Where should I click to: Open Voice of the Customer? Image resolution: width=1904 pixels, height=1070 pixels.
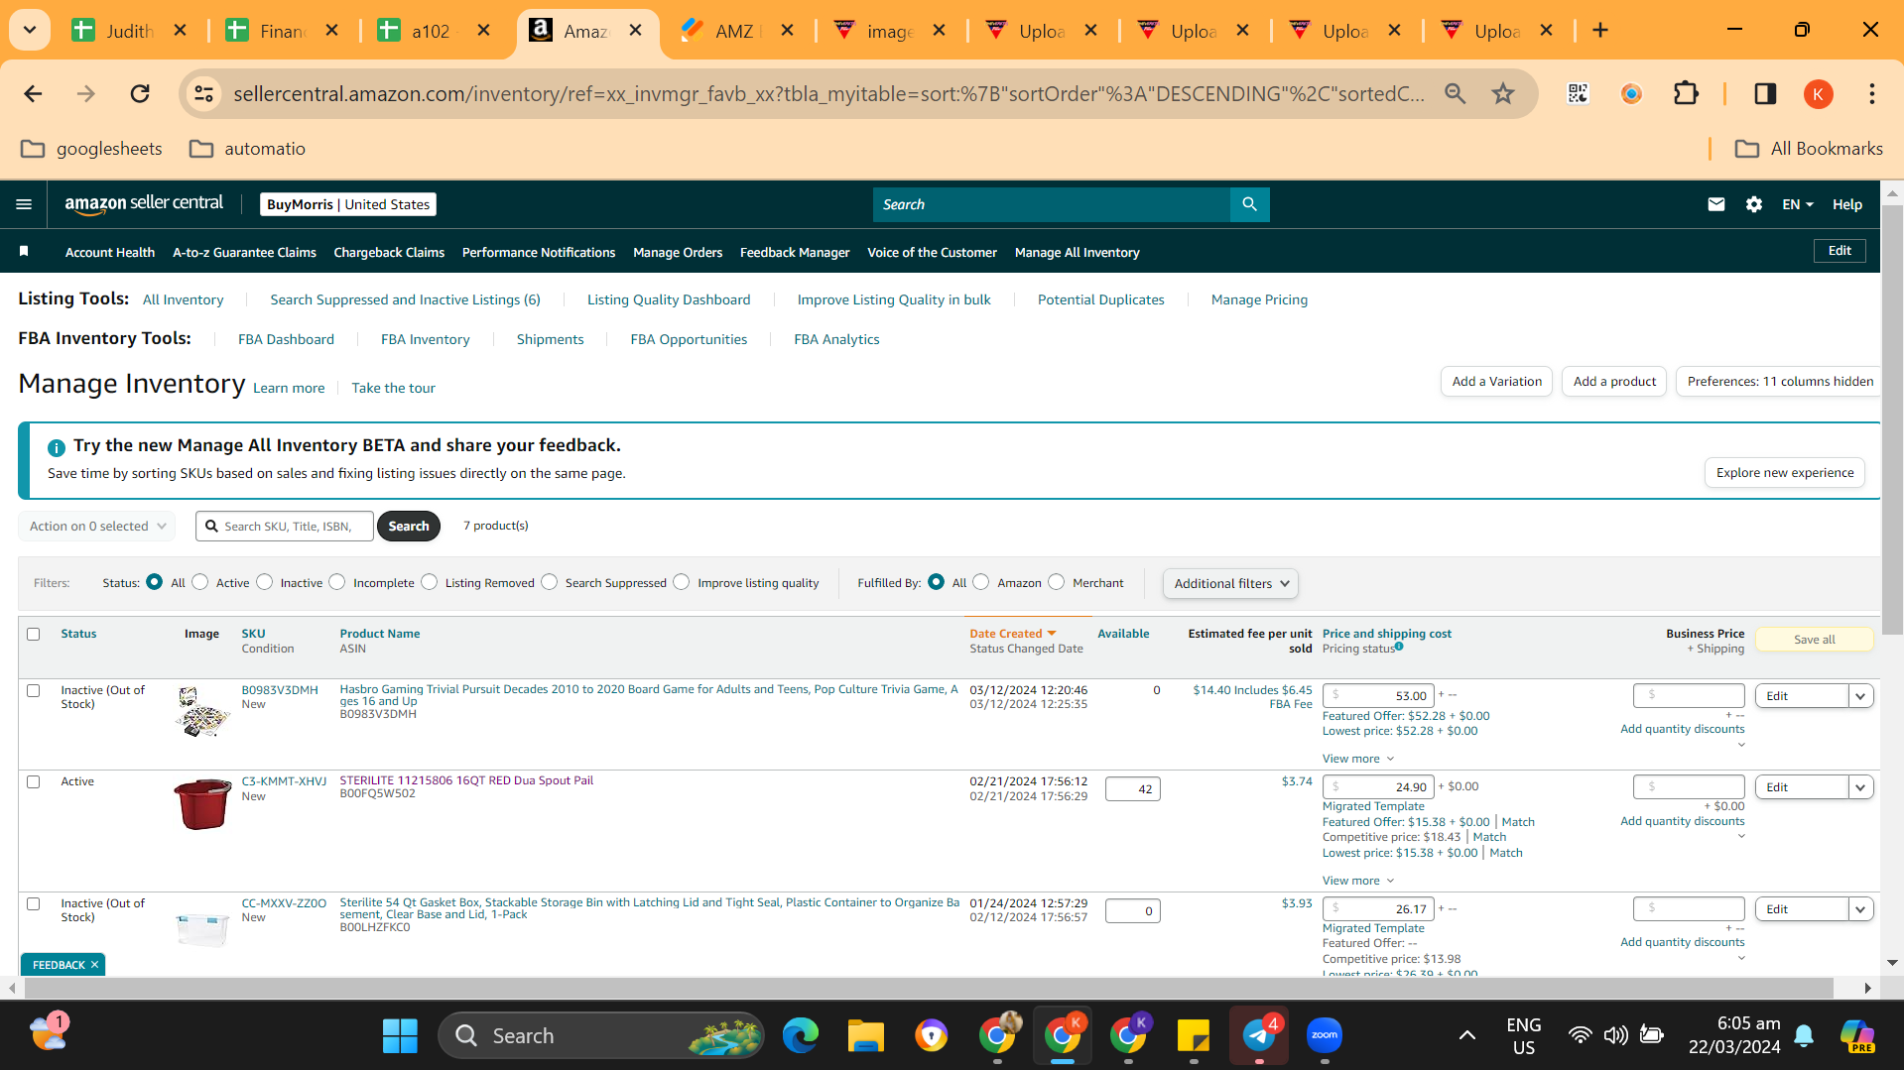pyautogui.click(x=932, y=253)
